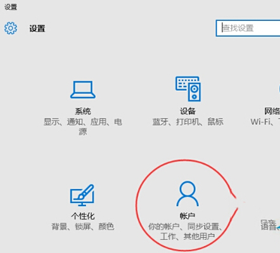The width and height of the screenshot is (280, 253).
Task: Click the 设置 window title text
Action: (x=11, y=7)
